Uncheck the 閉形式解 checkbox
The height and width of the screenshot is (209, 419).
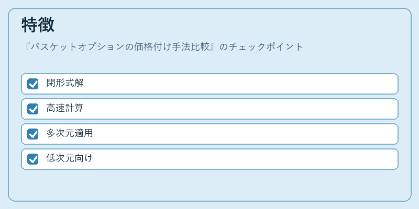pos(32,84)
